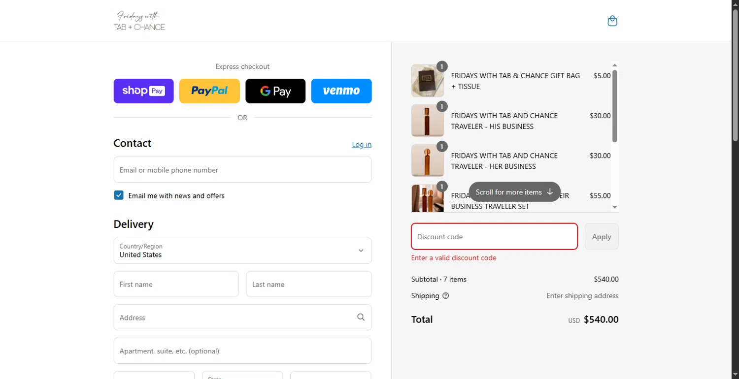Click the His Business Traveler thumbnail
739x379 pixels.
coord(428,121)
